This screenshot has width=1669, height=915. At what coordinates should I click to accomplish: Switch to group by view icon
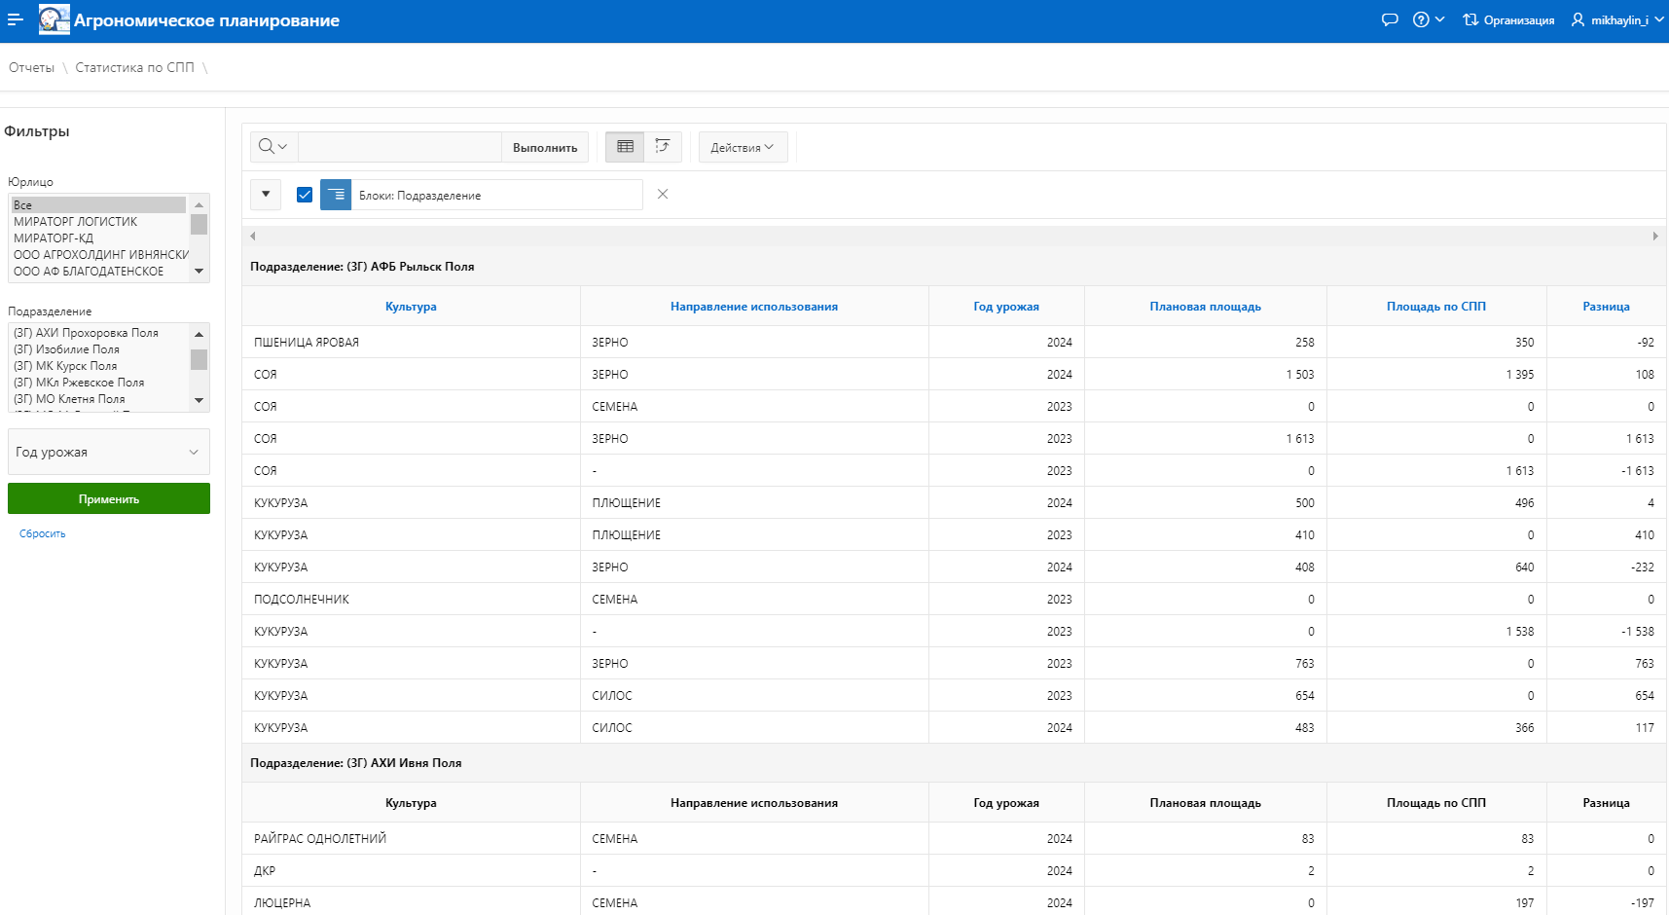point(663,147)
